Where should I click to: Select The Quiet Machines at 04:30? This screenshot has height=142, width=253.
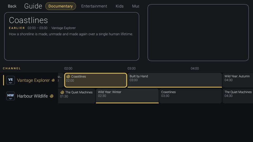pyautogui.click(x=238, y=96)
